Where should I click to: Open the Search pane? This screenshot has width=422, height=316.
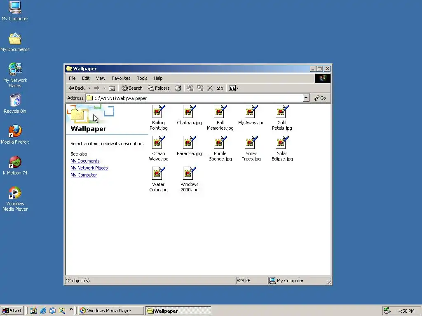coord(132,88)
